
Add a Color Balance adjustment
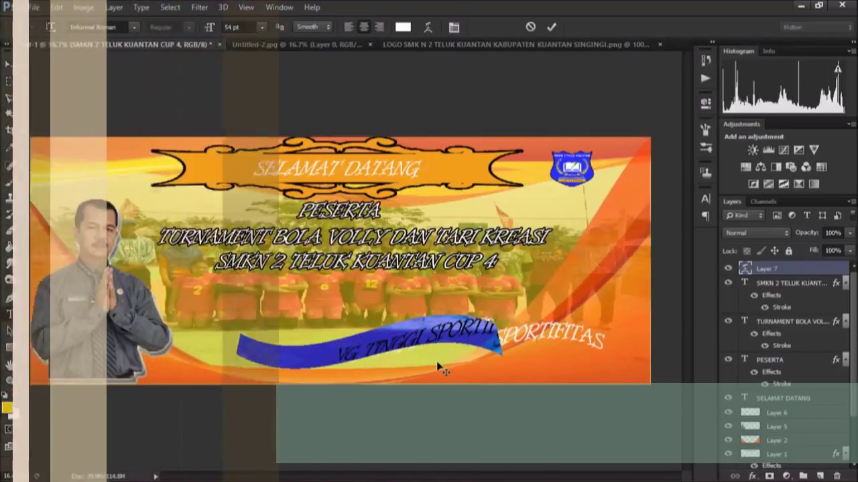point(761,167)
